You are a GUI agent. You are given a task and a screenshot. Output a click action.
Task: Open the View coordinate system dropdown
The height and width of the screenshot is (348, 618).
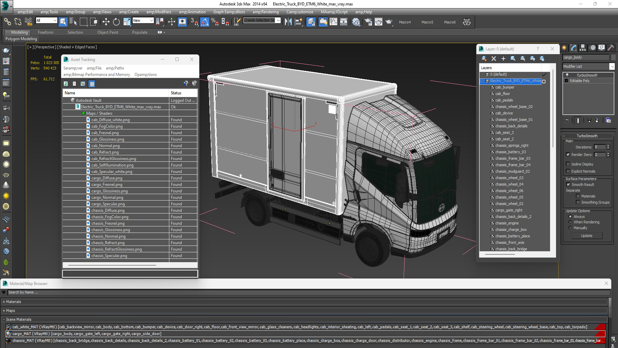(143, 21)
